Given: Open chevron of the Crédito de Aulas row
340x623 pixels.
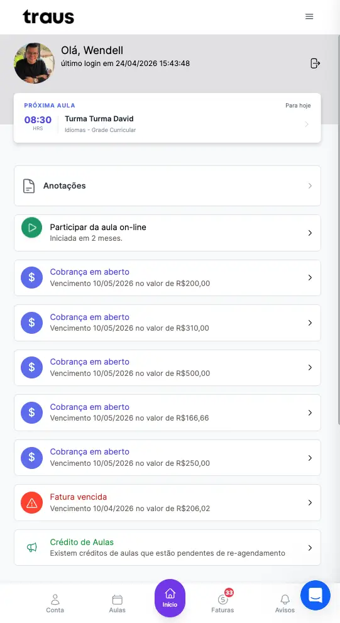Looking at the screenshot, I should pyautogui.click(x=310, y=548).
